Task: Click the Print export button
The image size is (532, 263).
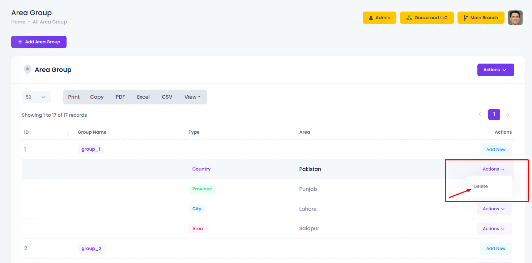Action: [x=74, y=97]
